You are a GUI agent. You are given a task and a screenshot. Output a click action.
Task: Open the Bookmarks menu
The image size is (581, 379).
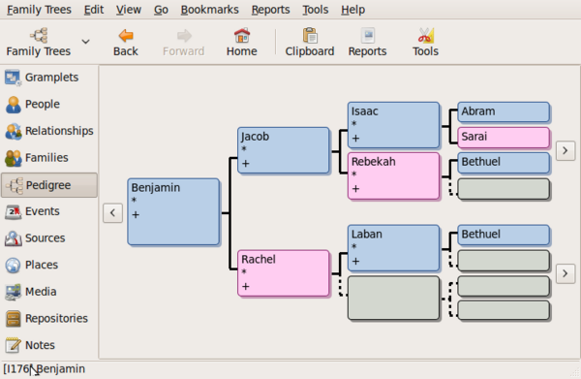(210, 10)
